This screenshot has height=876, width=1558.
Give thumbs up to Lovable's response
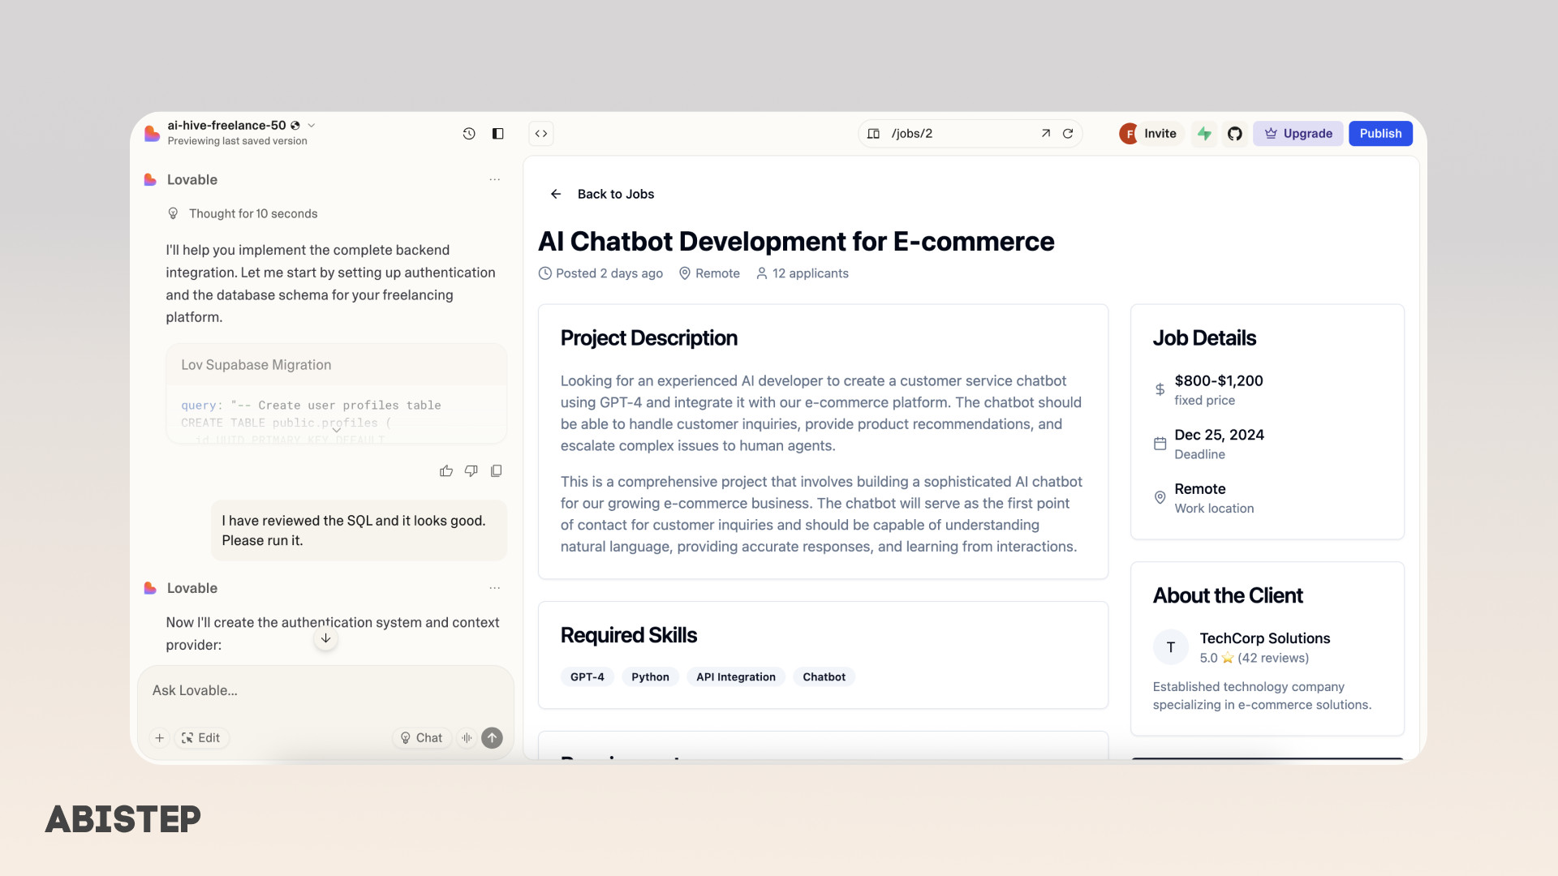point(446,471)
